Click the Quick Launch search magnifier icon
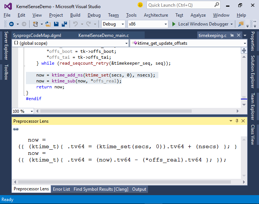Viewport: 259px width, 204px height. pos(216,5)
